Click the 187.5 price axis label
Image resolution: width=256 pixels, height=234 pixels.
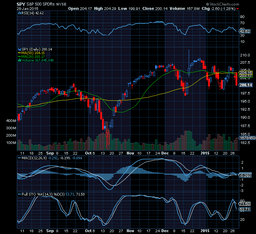point(245,126)
